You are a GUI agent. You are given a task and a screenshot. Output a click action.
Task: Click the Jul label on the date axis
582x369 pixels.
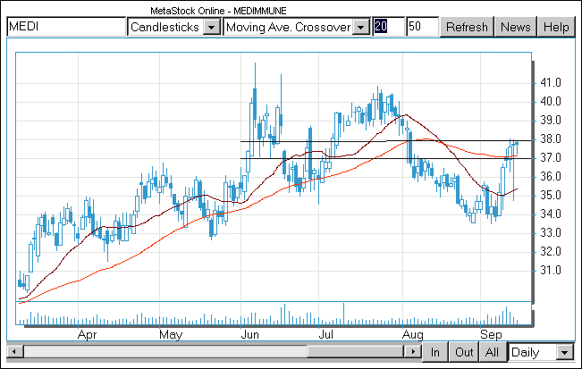[x=326, y=334]
